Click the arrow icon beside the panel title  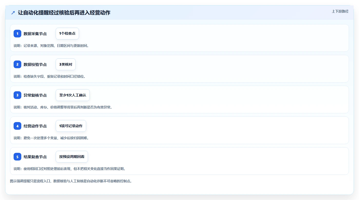click(13, 13)
